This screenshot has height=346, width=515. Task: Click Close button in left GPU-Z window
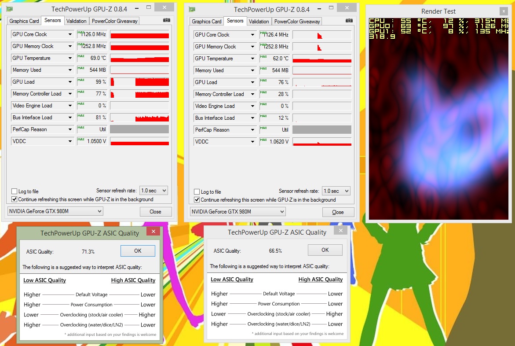pyautogui.click(x=155, y=211)
